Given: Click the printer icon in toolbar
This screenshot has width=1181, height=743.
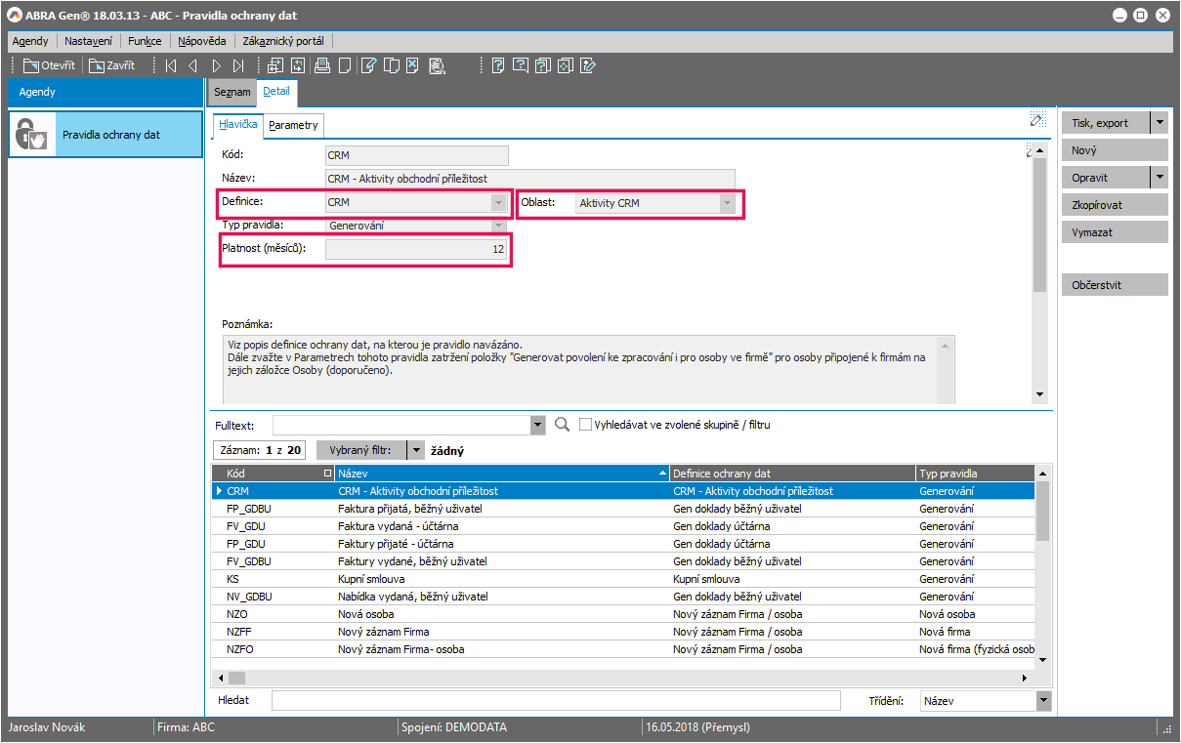Looking at the screenshot, I should coord(321,66).
